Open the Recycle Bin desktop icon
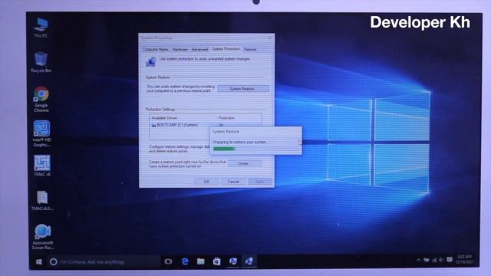Screen dimensions: 491x276 coord(41,62)
